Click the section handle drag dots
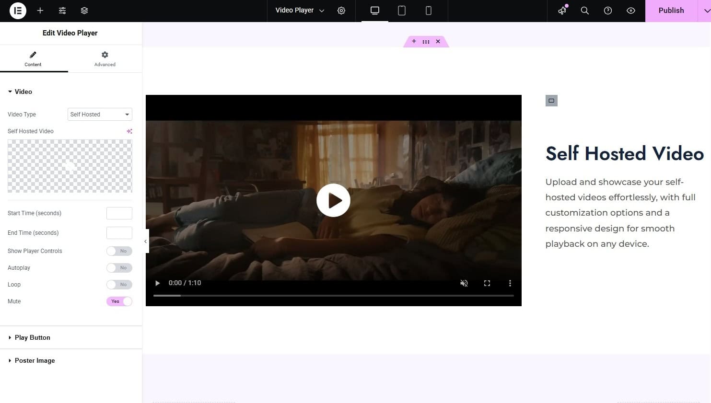711x403 pixels. coord(426,42)
